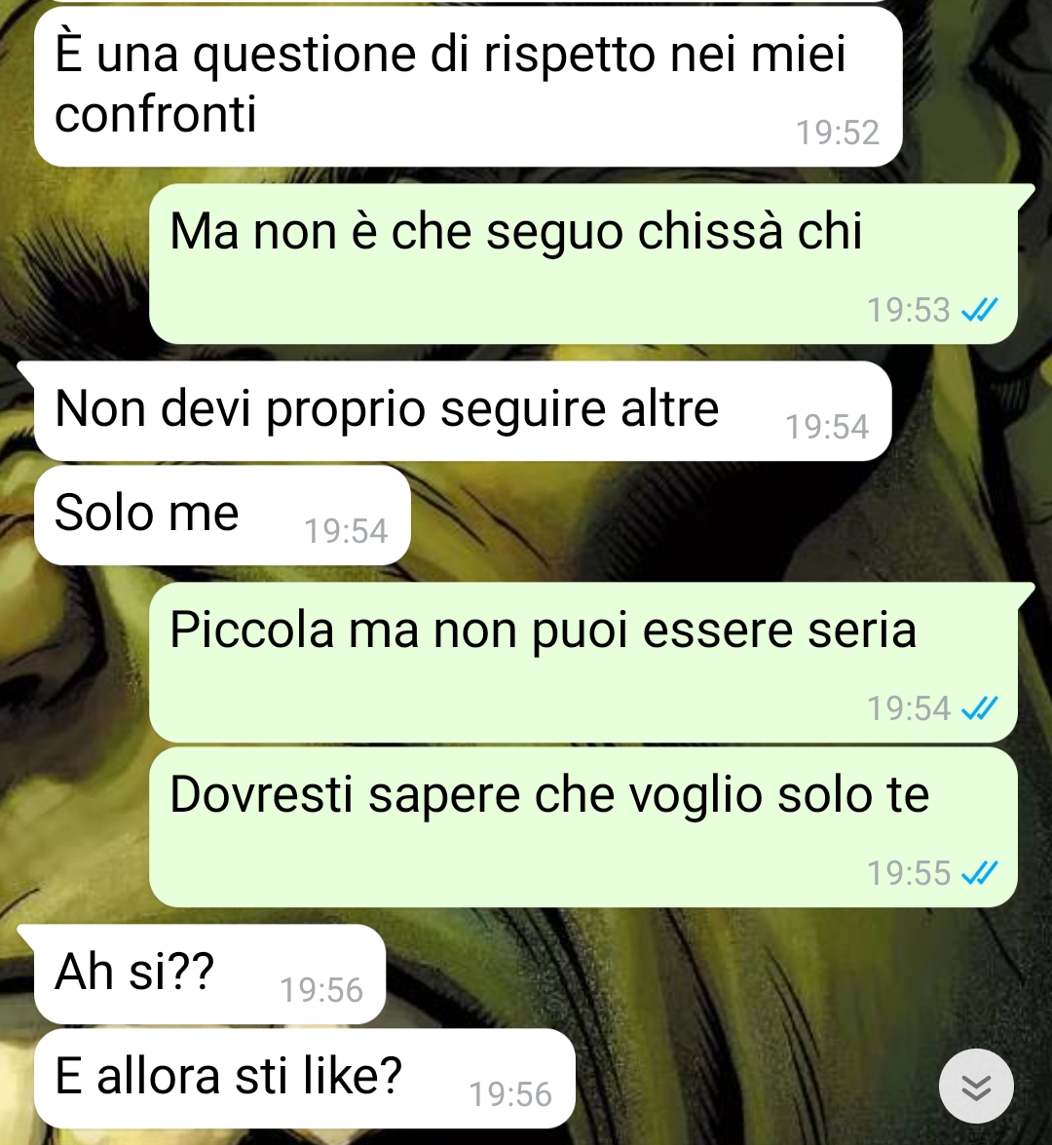Click blue read checkmarks on 19:53 message
The height and width of the screenshot is (1145, 1052).
[x=979, y=310]
